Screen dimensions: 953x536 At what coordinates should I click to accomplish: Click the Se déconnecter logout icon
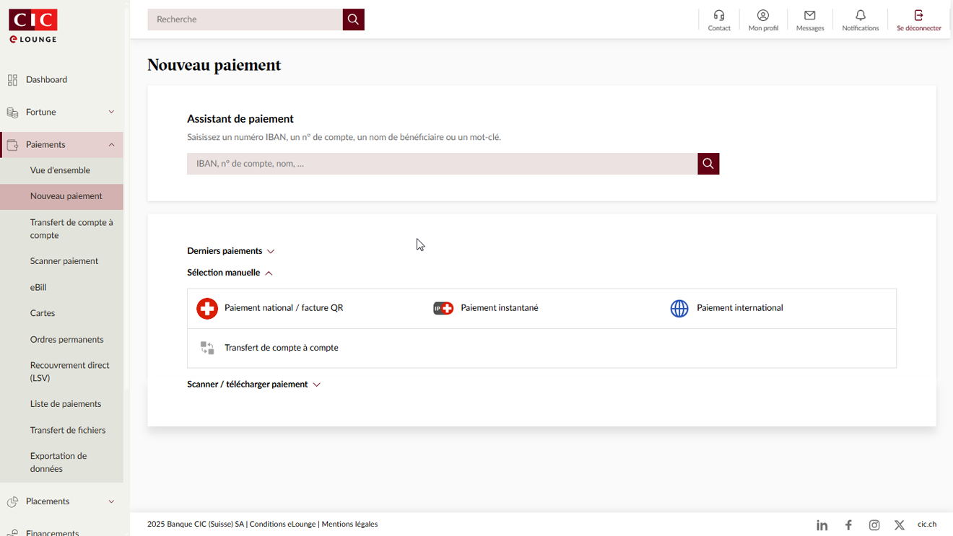(x=918, y=15)
